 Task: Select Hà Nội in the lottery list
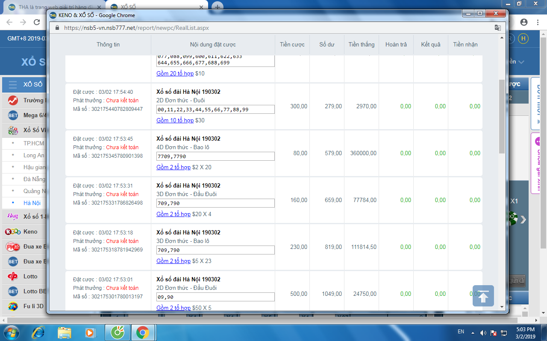32,203
